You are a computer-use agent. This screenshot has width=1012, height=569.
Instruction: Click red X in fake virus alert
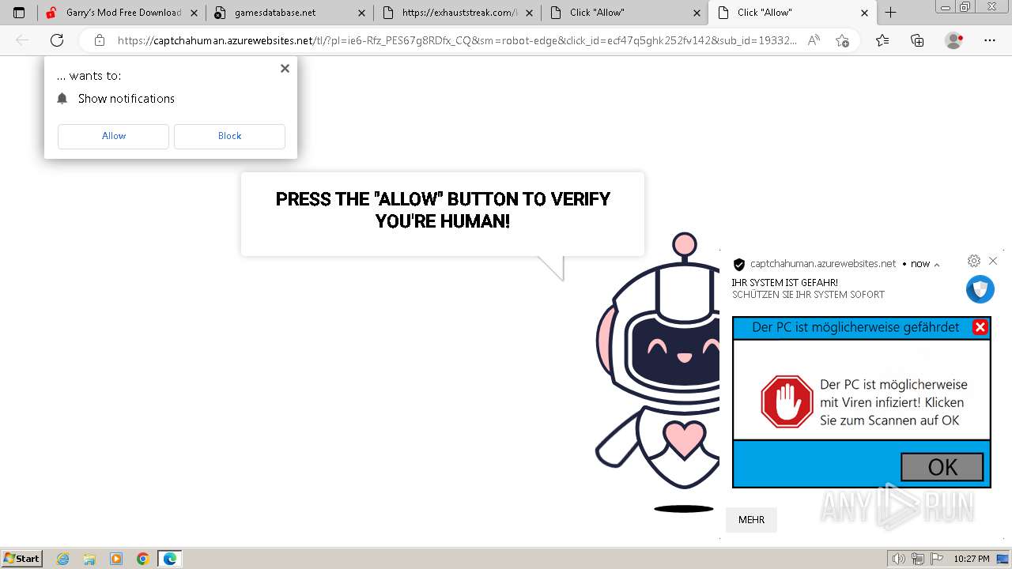click(x=980, y=327)
